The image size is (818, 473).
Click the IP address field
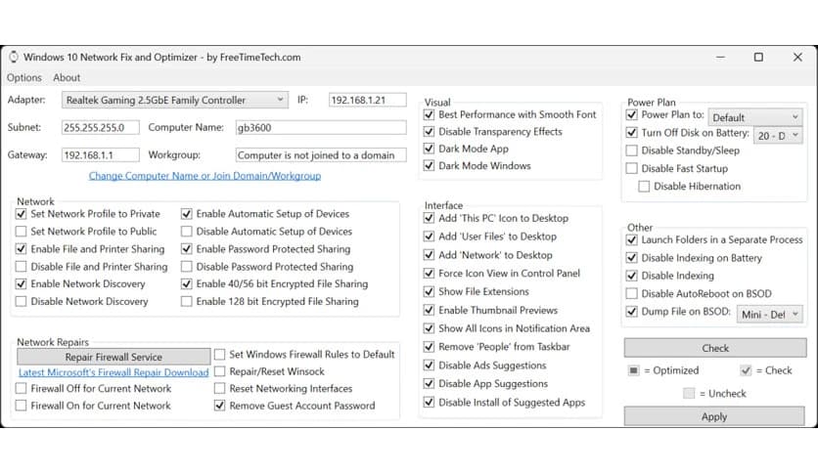click(367, 100)
